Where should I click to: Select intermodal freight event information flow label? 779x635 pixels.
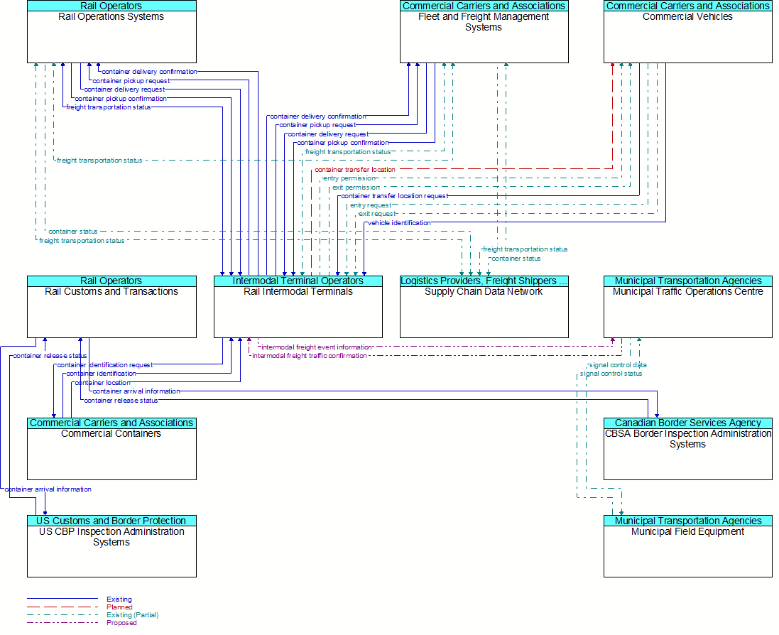tap(316, 347)
